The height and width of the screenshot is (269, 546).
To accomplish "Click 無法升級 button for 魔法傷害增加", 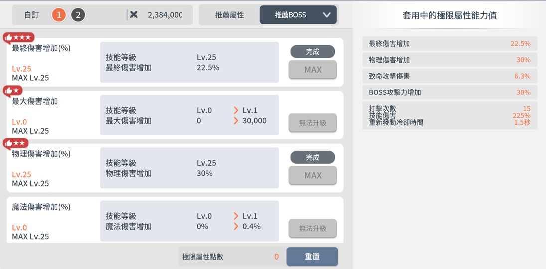I will click(313, 228).
